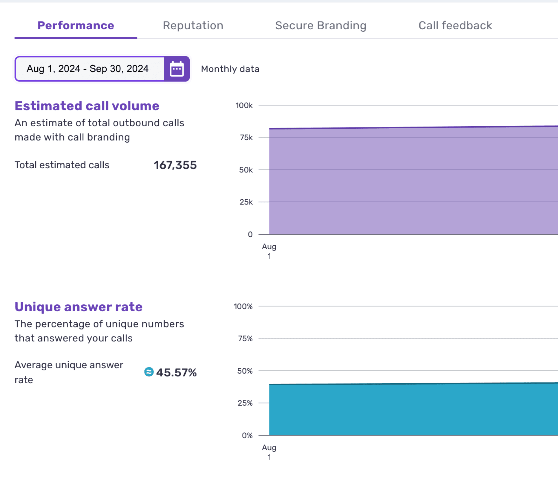Select the Call feedback tab

(x=455, y=26)
